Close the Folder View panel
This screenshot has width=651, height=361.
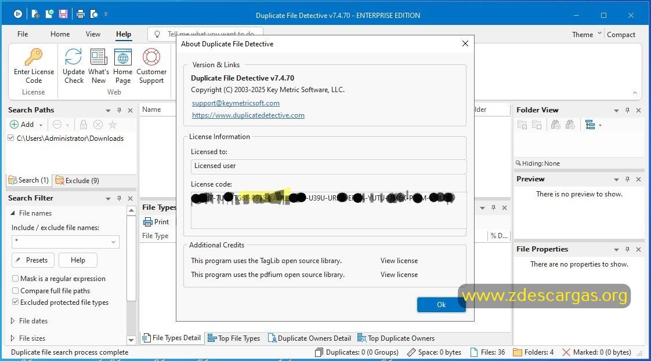pos(639,110)
